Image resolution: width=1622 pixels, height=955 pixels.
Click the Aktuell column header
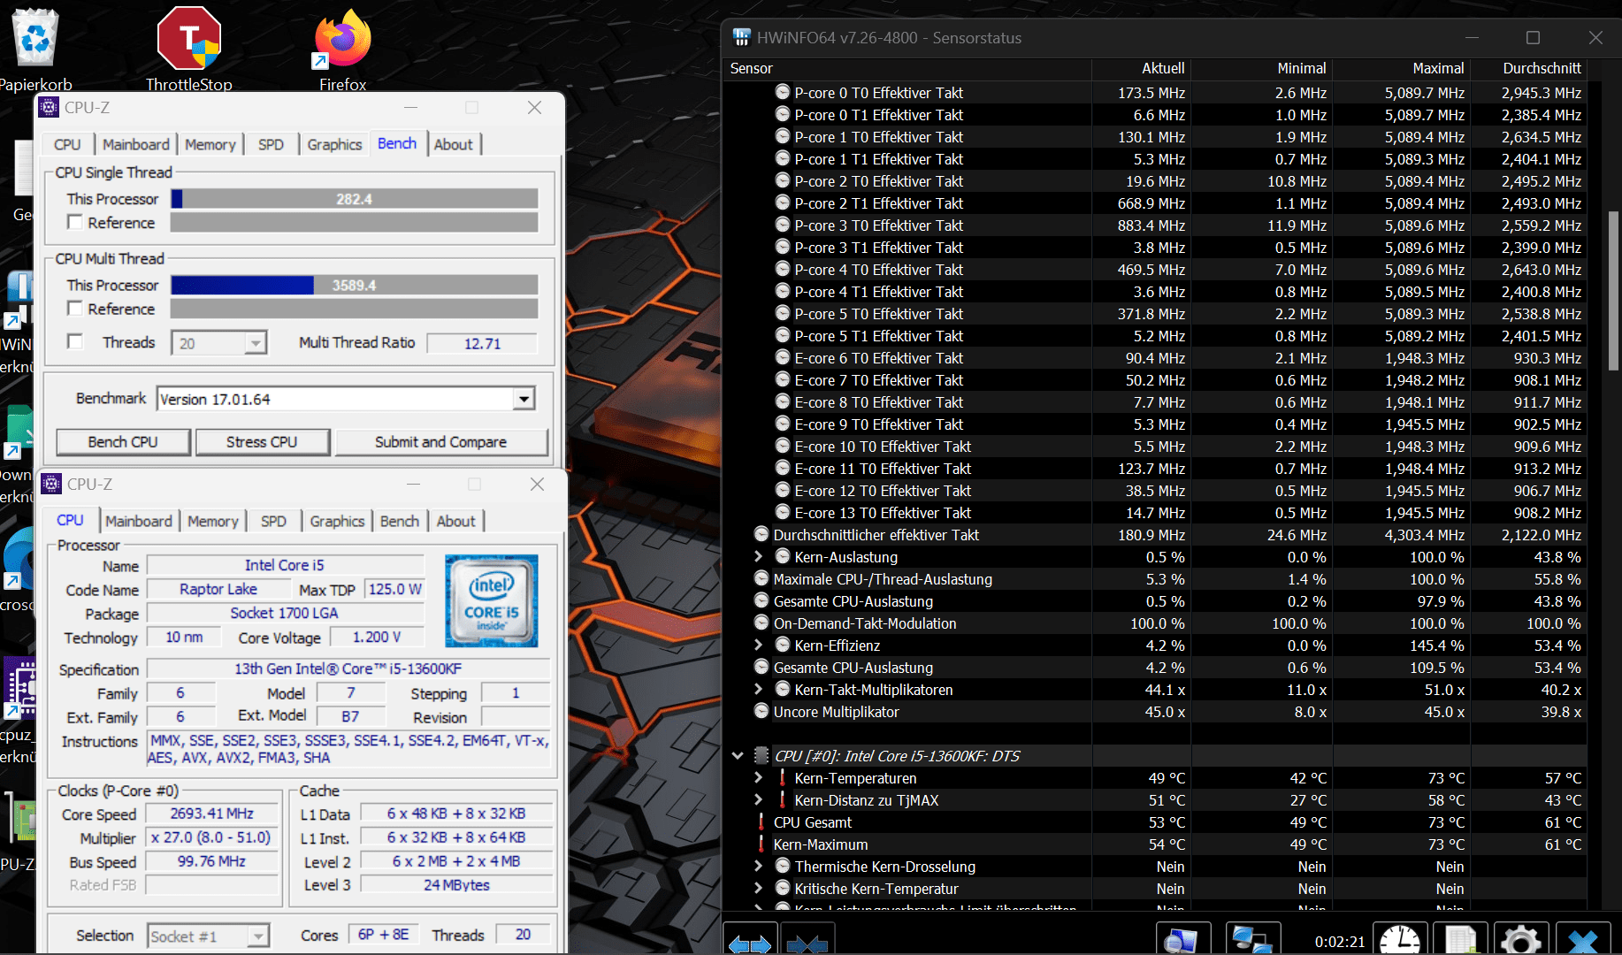click(1140, 68)
